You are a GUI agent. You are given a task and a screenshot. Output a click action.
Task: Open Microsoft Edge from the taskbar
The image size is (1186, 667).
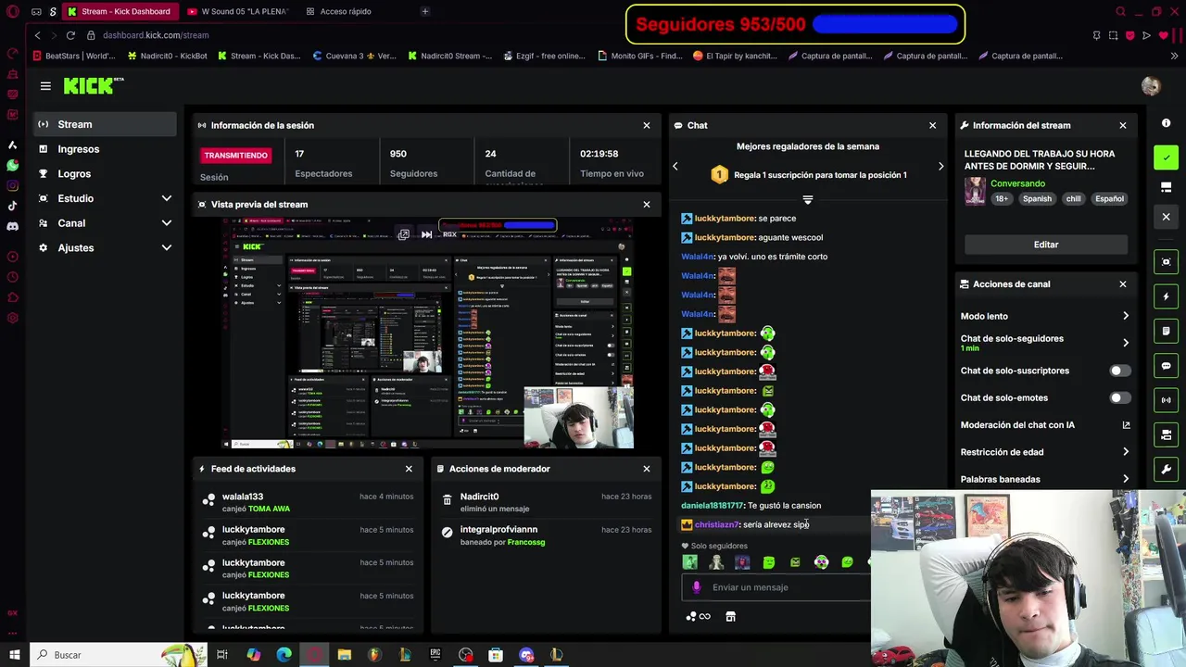coord(284,655)
